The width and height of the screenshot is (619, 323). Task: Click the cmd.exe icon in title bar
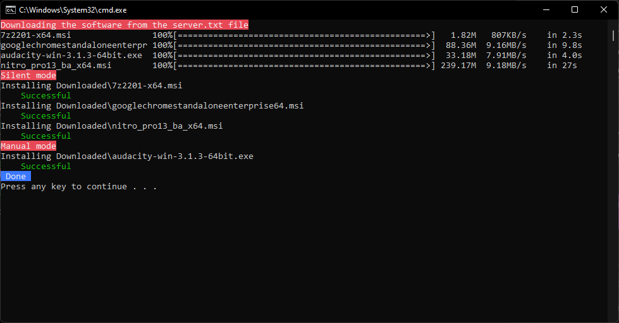point(10,10)
